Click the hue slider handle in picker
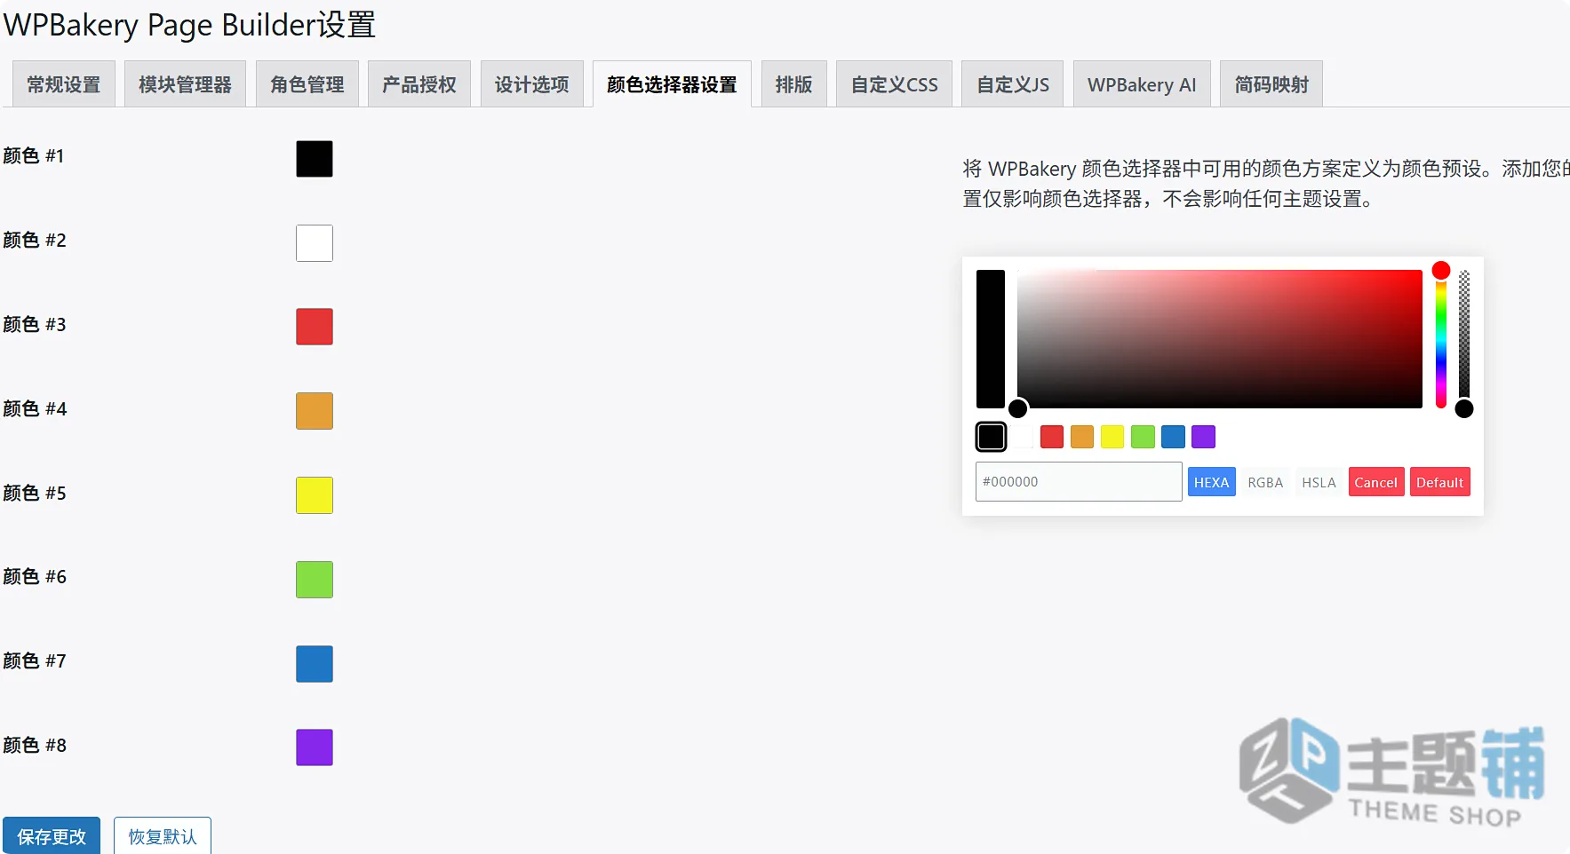Screen dimensions: 1570x854 [x=1441, y=270]
